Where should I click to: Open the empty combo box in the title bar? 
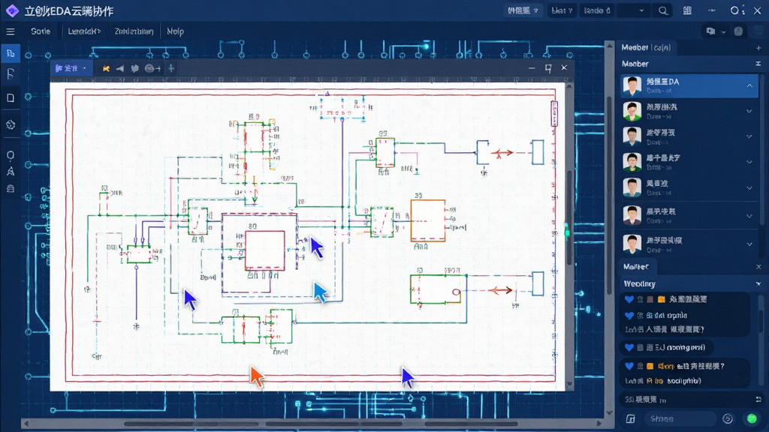point(634,10)
